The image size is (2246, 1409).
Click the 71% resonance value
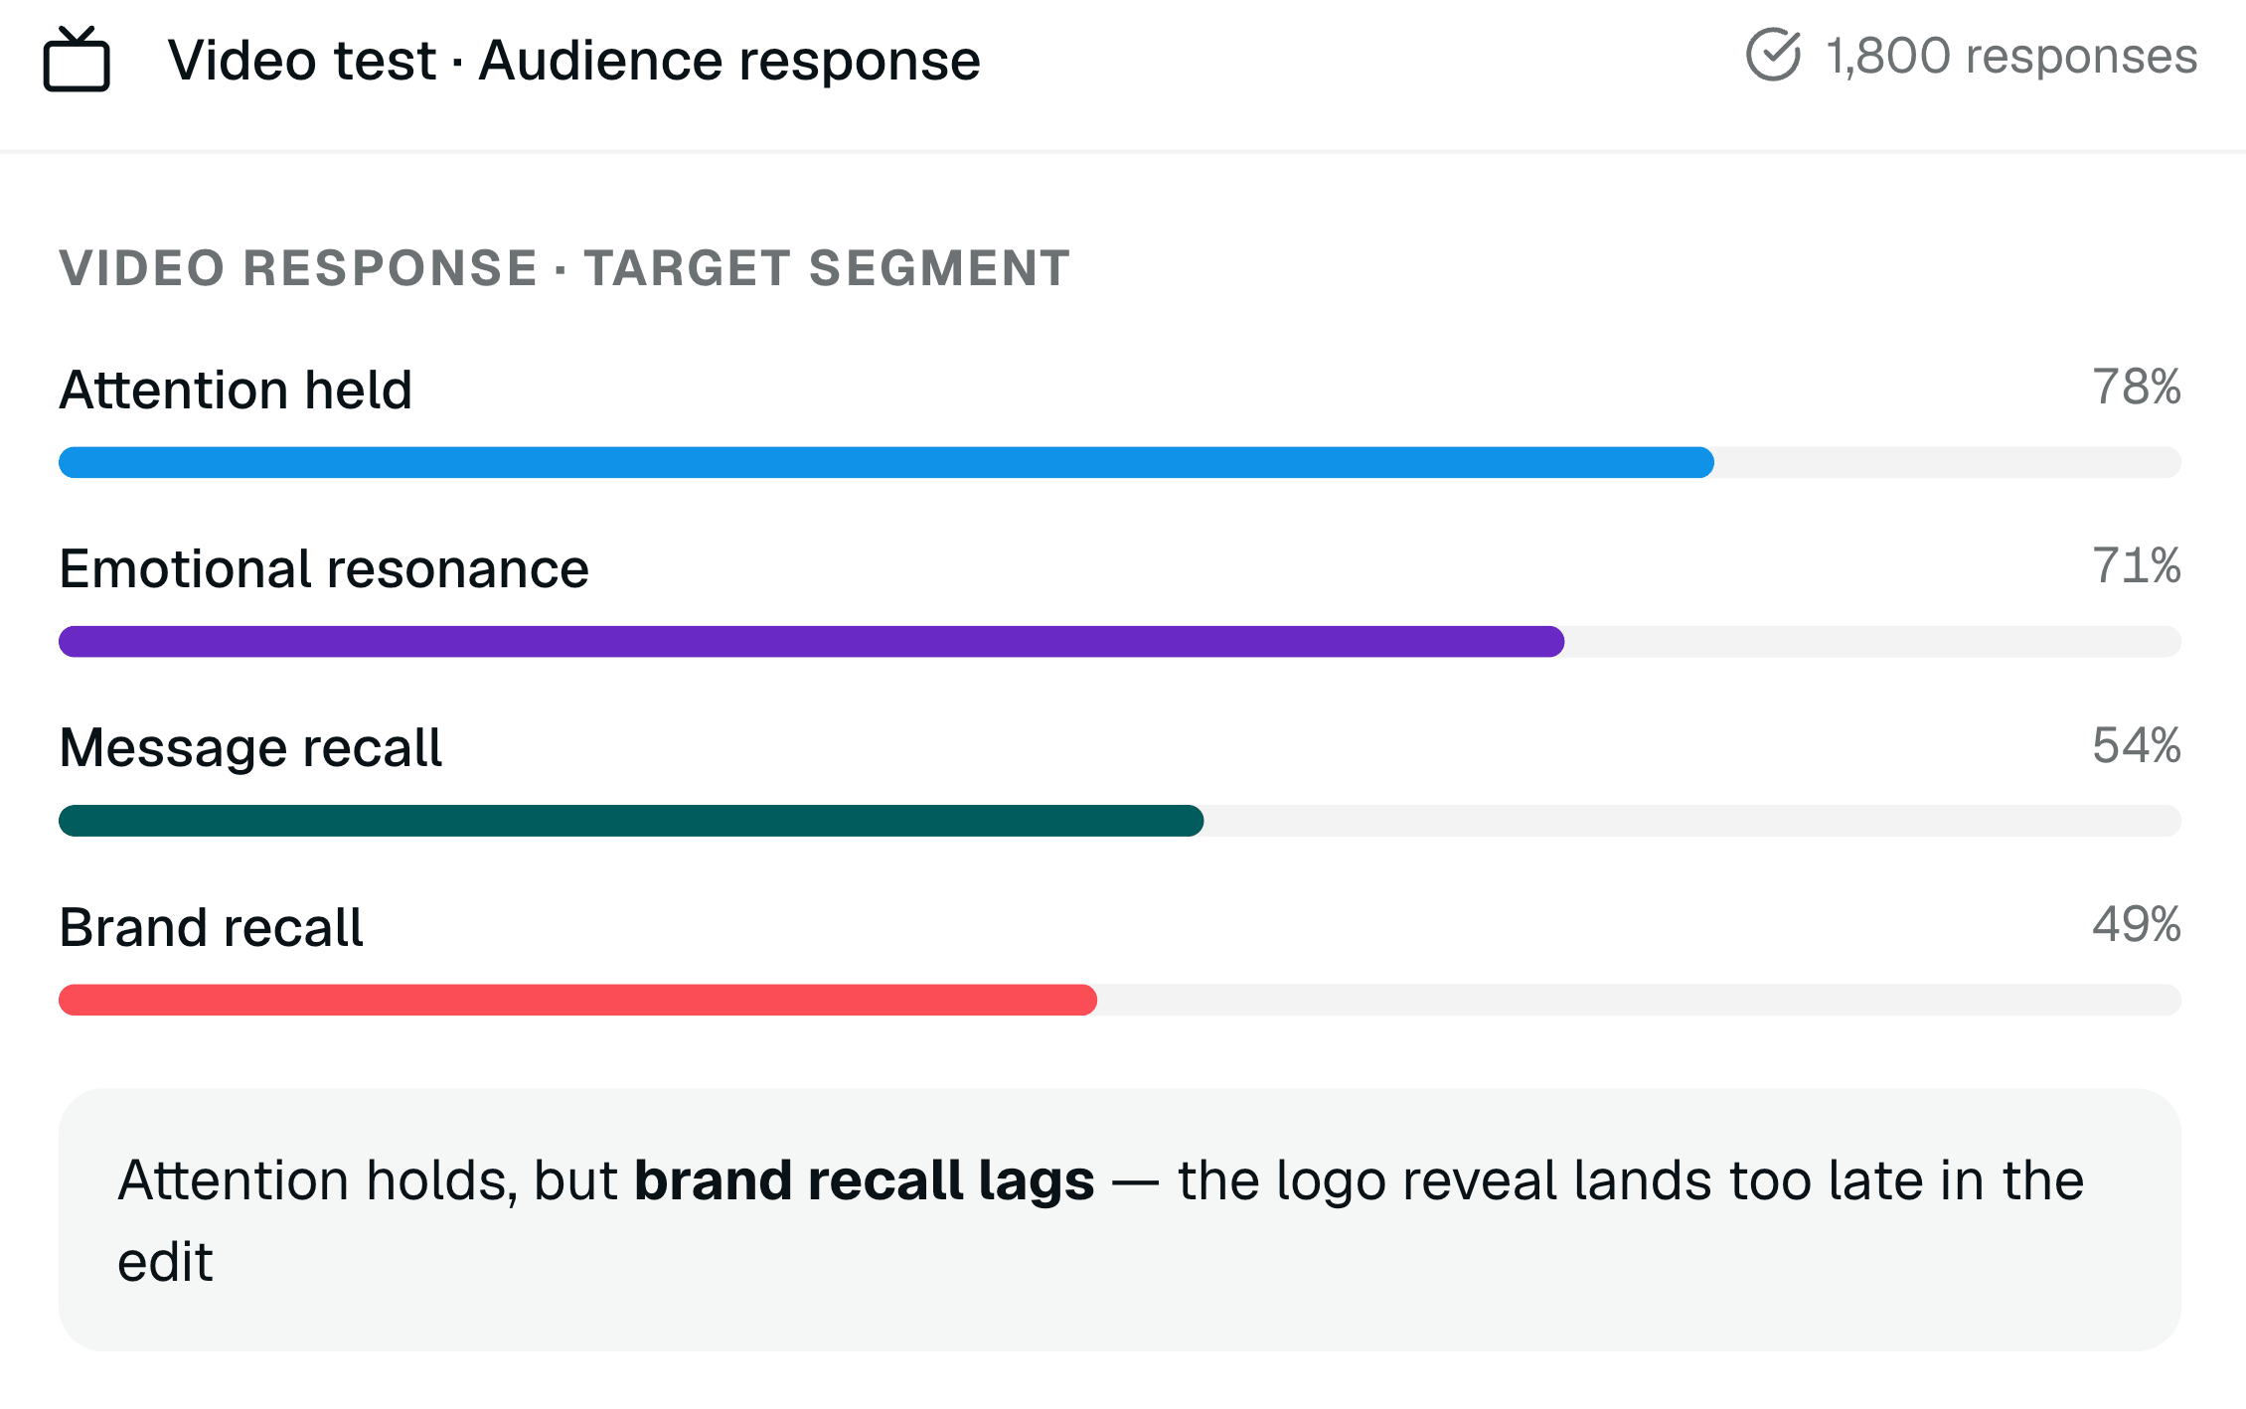click(x=2137, y=565)
